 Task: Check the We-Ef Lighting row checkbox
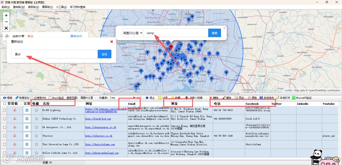(4, 110)
